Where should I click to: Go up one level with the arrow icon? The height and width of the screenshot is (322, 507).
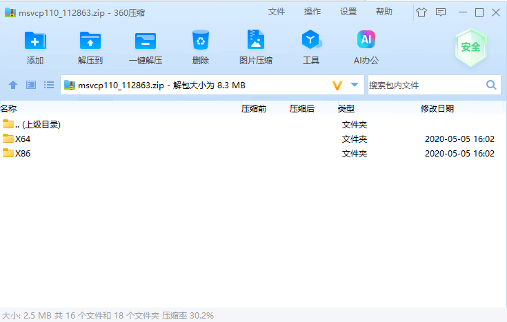[13, 85]
